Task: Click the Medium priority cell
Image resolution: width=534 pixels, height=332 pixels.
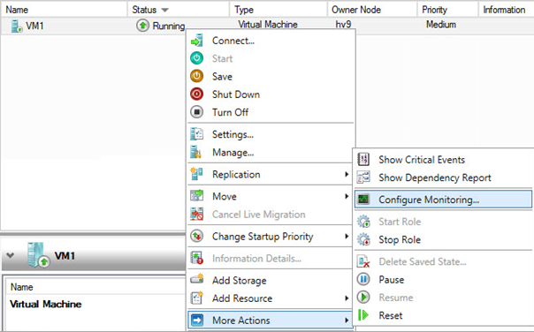Action: pos(441,25)
